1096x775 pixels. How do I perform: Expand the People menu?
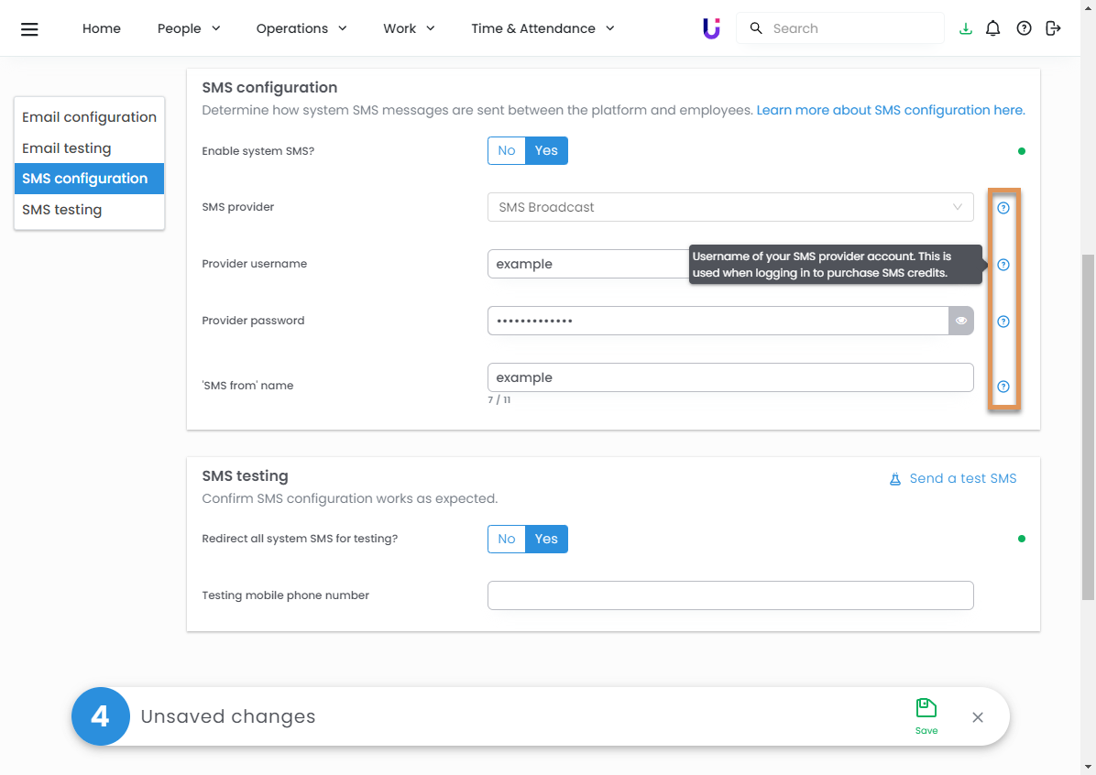pos(189,28)
